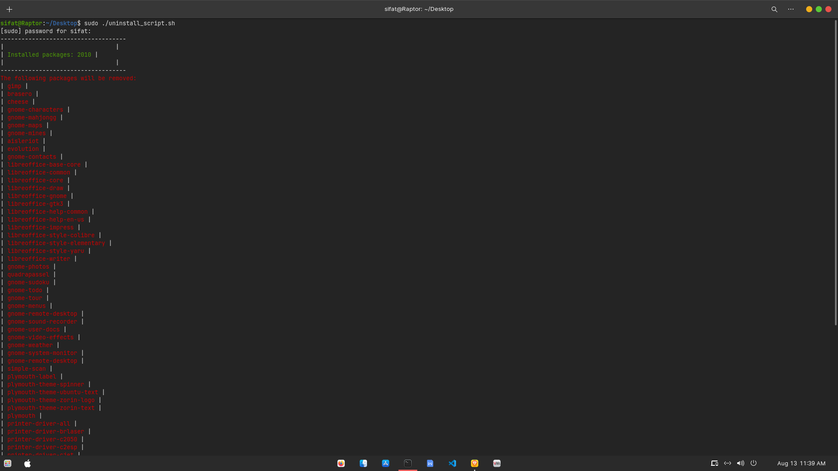Click the battery status icon in menu bar
The height and width of the screenshot is (471, 838).
753,463
